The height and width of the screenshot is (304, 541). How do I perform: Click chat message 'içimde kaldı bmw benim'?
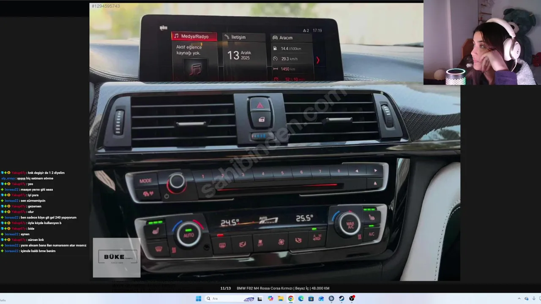tap(38, 251)
